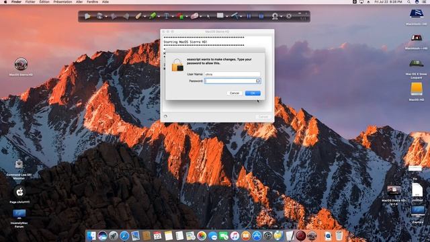This screenshot has height=242, width=430.
Task: Open Messages from the Dock
Action: (212, 236)
